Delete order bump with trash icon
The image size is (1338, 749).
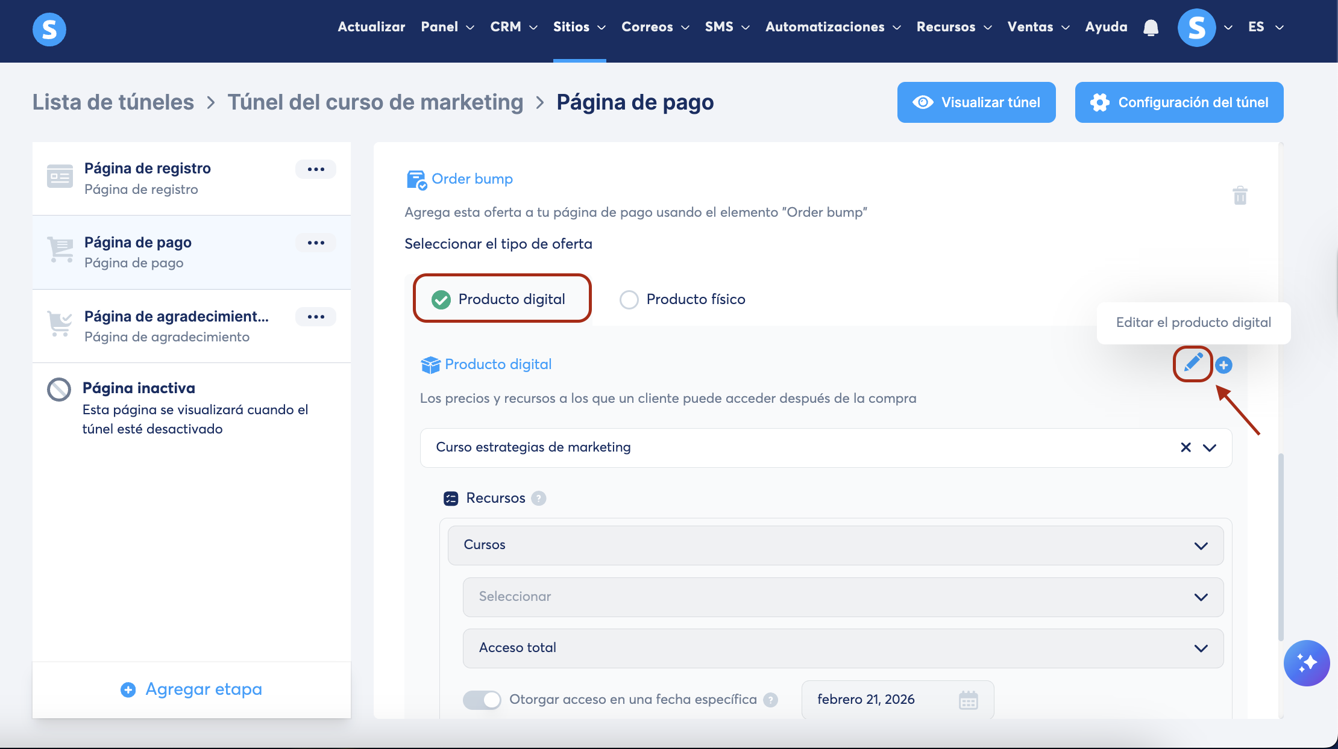pos(1240,196)
